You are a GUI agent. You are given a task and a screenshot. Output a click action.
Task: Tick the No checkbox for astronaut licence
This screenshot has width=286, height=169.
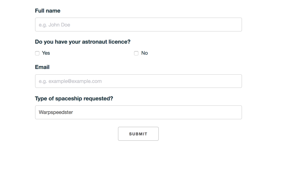point(136,53)
